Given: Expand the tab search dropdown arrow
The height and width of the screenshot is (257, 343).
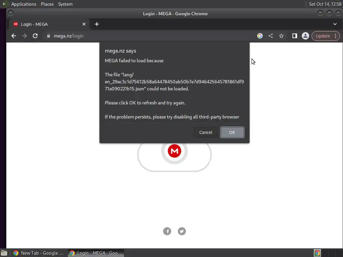Looking at the screenshot, I should 335,24.
